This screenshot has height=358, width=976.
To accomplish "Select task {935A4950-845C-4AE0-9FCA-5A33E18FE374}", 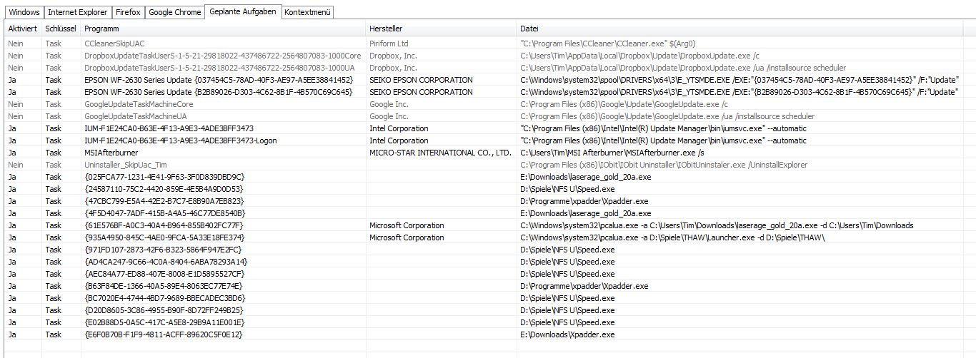I will coord(490,237).
